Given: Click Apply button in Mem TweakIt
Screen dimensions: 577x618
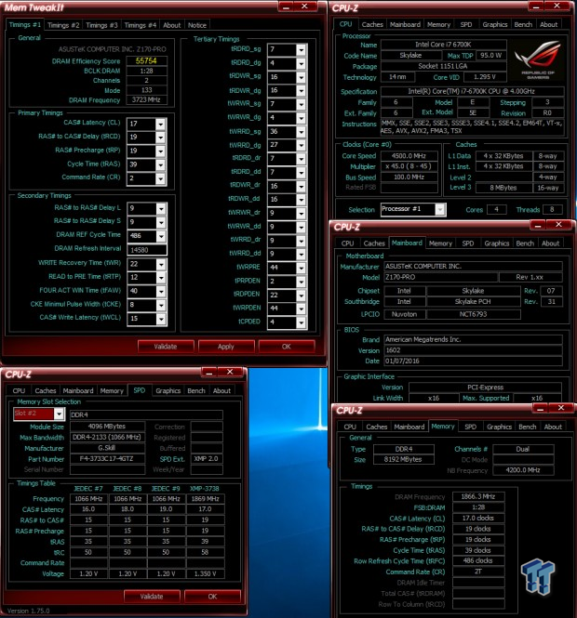Looking at the screenshot, I should 226,347.
